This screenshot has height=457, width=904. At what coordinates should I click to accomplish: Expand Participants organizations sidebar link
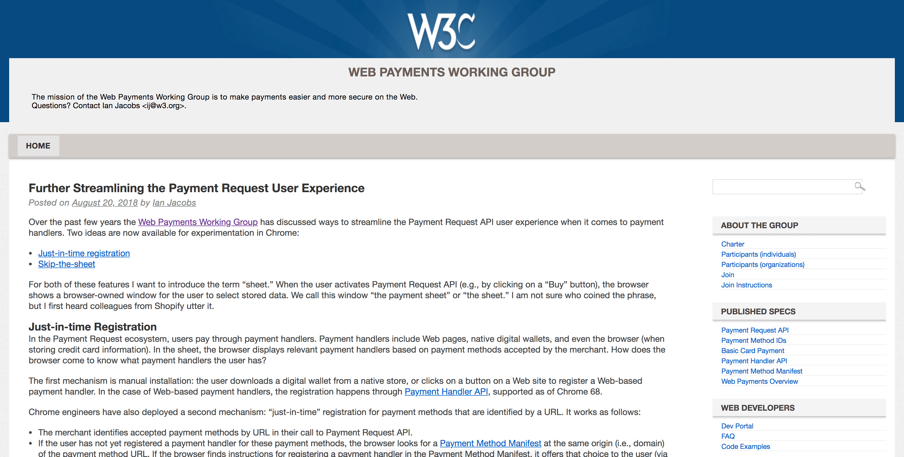click(x=762, y=264)
